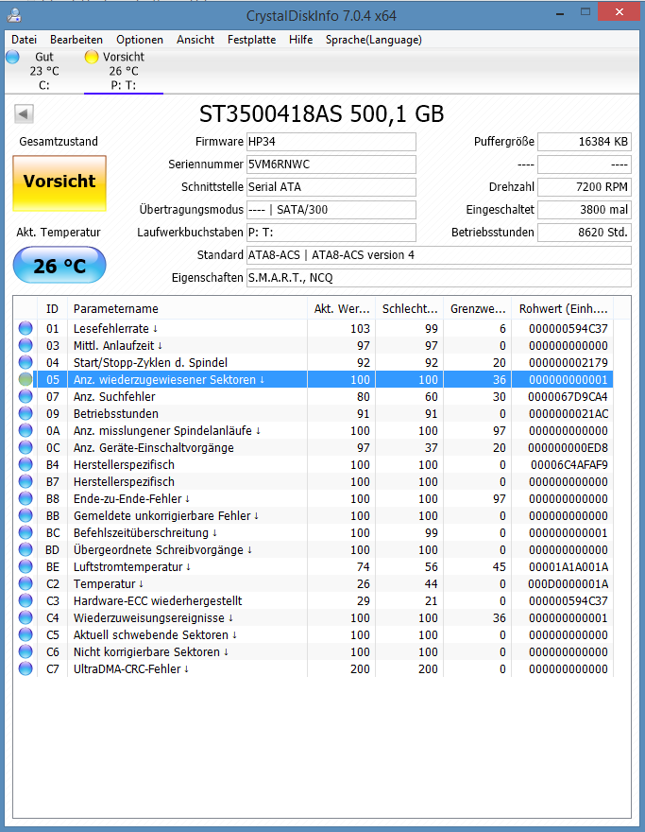Image resolution: width=645 pixels, height=832 pixels.
Task: Open the Hilfe menu
Action: (x=300, y=40)
